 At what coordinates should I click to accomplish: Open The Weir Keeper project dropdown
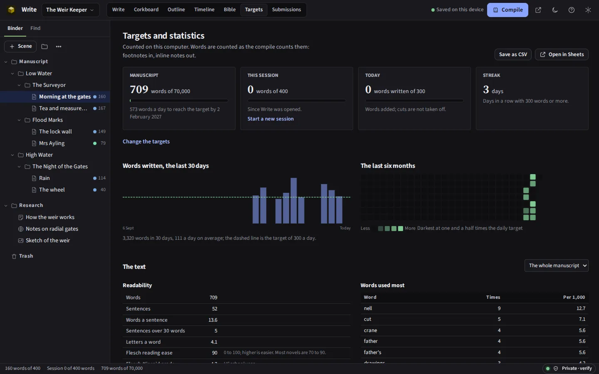pyautogui.click(x=70, y=10)
